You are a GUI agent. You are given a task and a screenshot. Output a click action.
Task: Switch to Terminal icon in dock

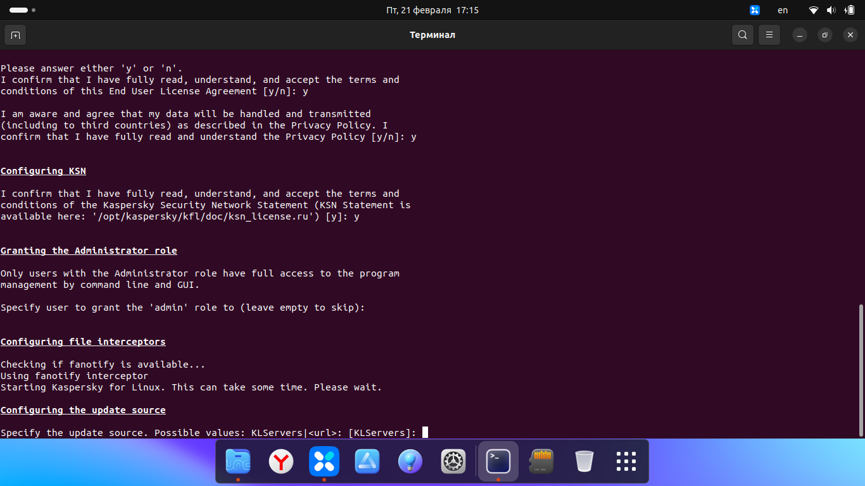(498, 461)
